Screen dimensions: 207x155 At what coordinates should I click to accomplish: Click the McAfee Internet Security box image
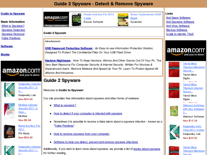(9, 111)
